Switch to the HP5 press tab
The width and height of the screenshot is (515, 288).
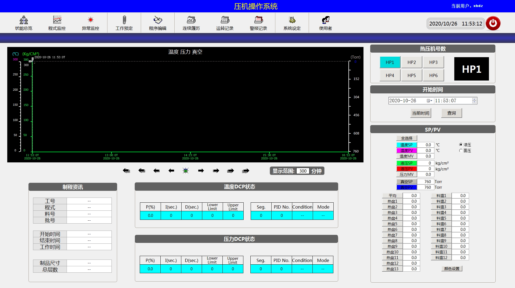click(412, 75)
